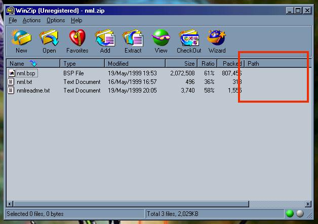The height and width of the screenshot is (224, 318).
Task: Sort by the Packed column header
Action: tap(231, 64)
